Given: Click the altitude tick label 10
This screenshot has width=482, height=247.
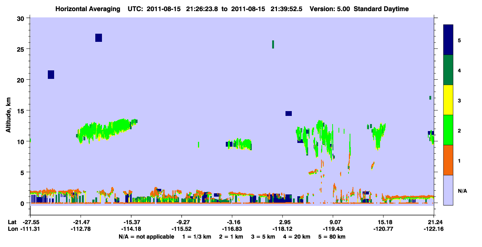Looking at the screenshot, I should pos(22,141).
